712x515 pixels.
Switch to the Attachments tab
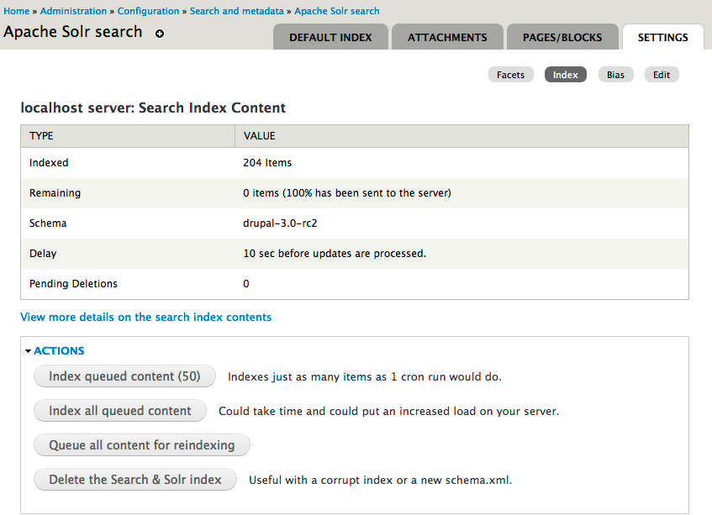pyautogui.click(x=447, y=37)
